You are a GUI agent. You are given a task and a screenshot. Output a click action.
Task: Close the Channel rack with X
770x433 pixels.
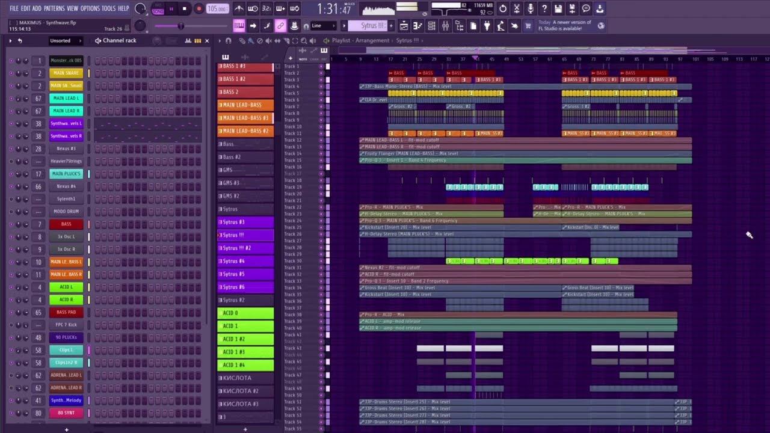click(207, 41)
